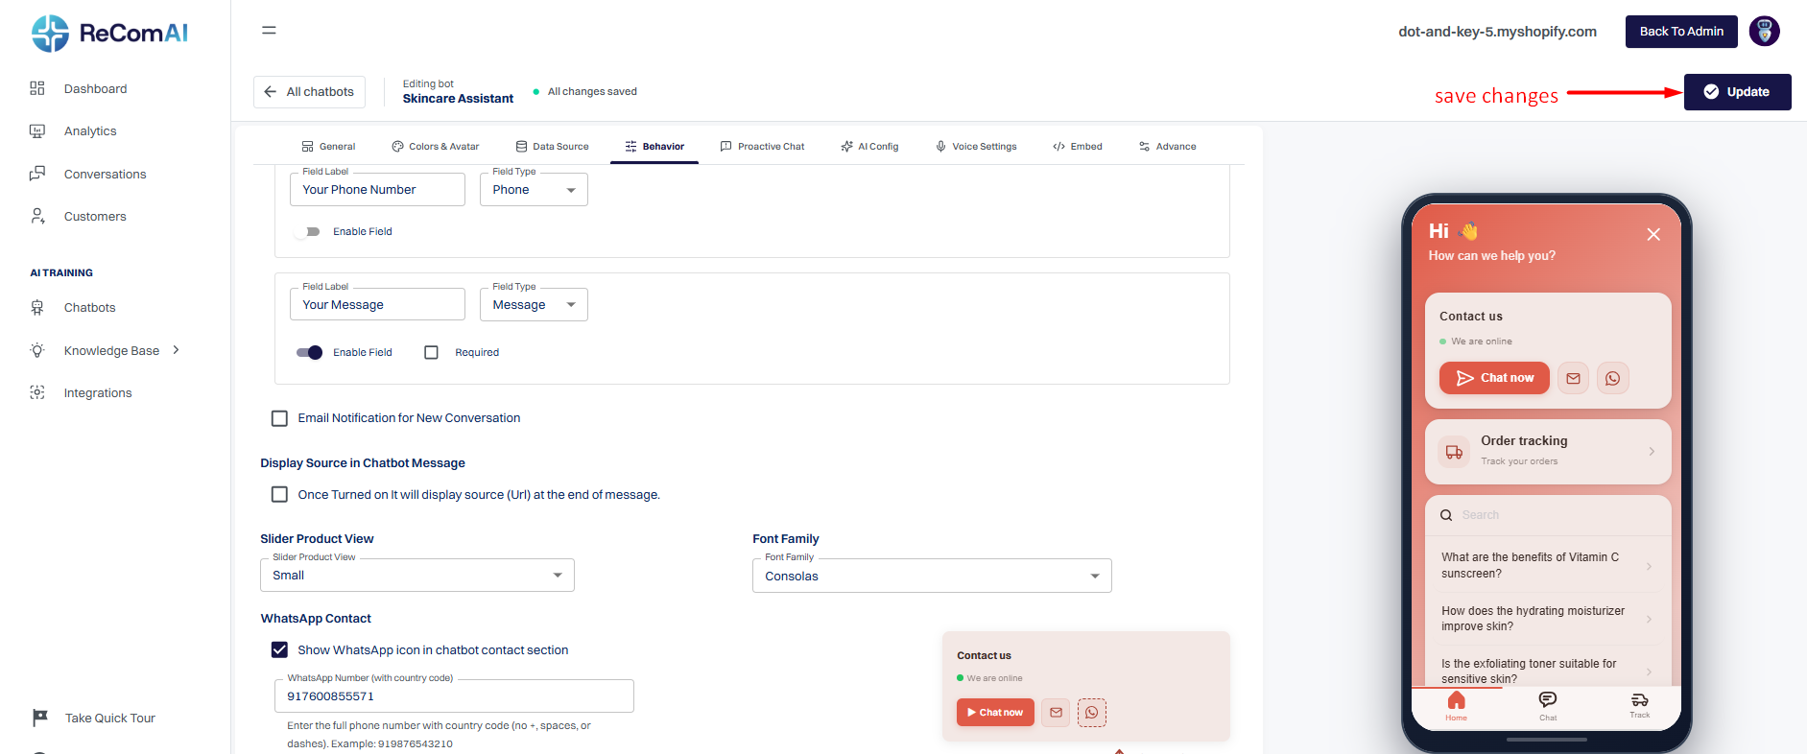Switch to the Proactive Chat tab
The image size is (1807, 754).
pos(762,147)
